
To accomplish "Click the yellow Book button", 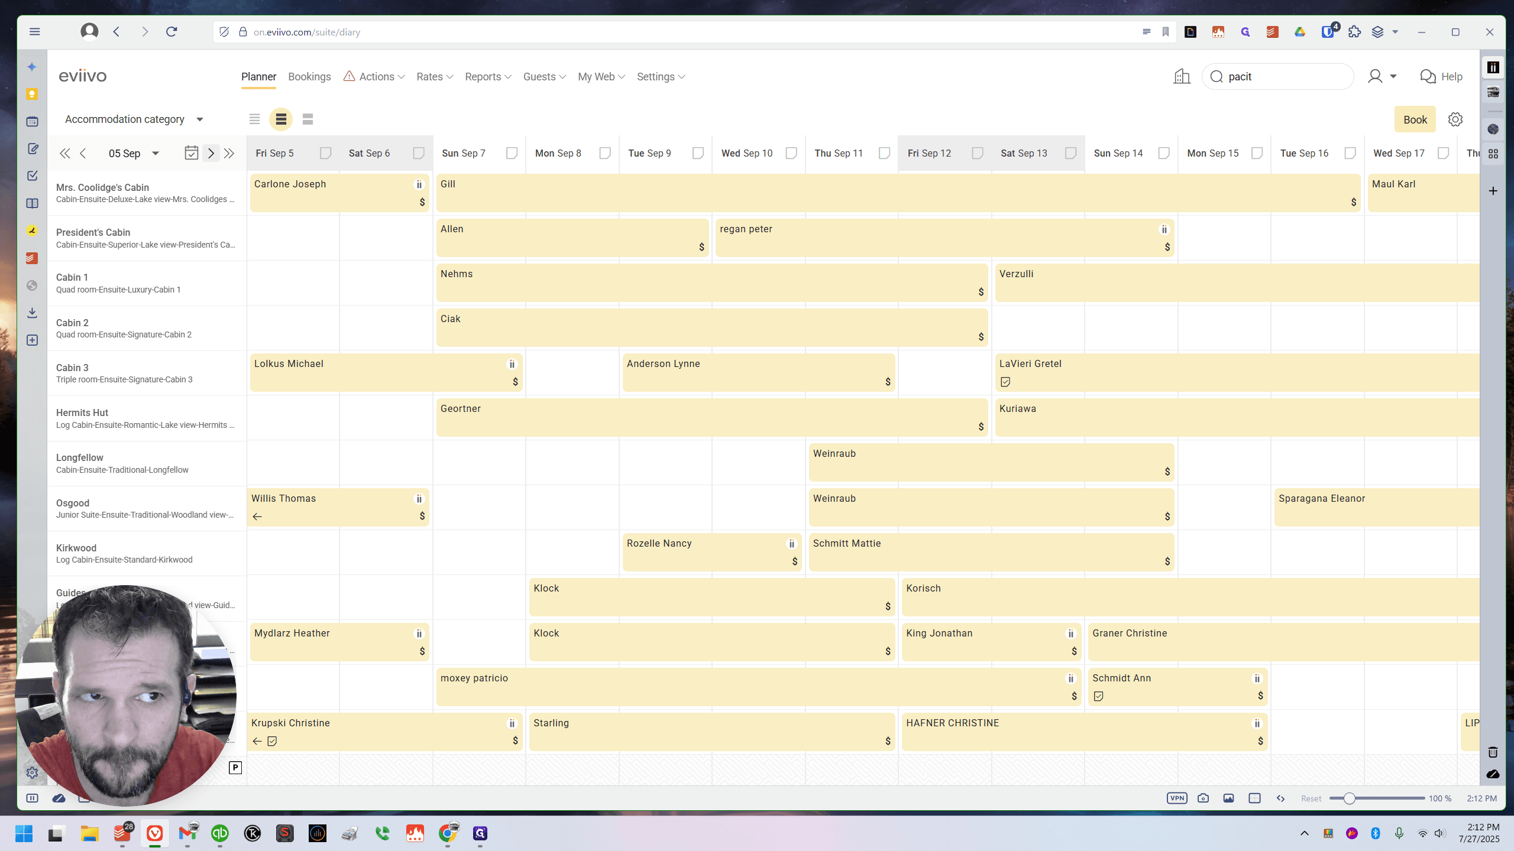I will click(x=1415, y=120).
